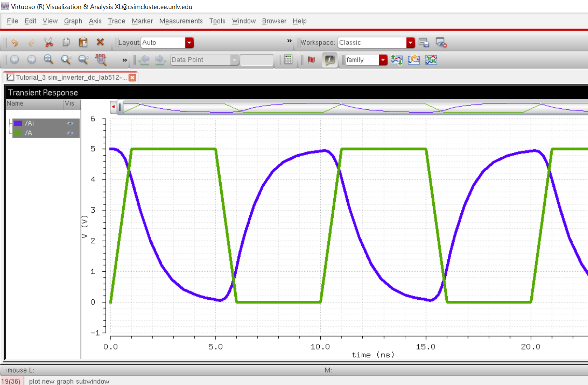Click the undo arrow icon
The image size is (588, 385).
point(14,43)
